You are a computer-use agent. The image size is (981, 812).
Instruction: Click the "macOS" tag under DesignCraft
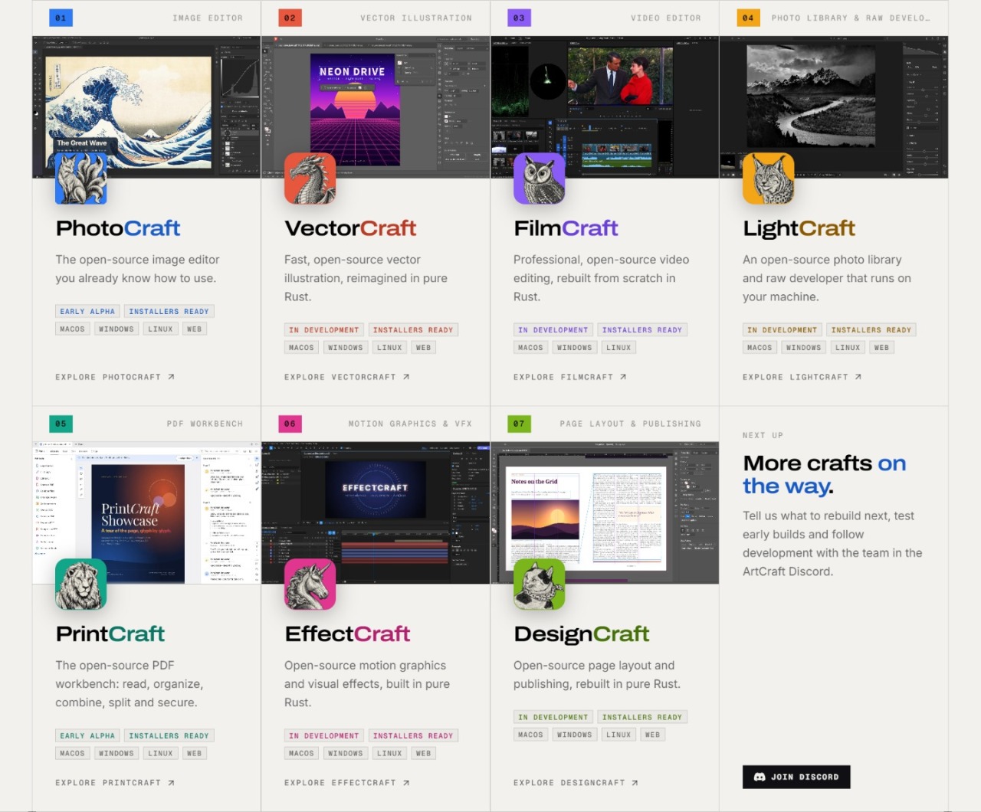tap(530, 735)
